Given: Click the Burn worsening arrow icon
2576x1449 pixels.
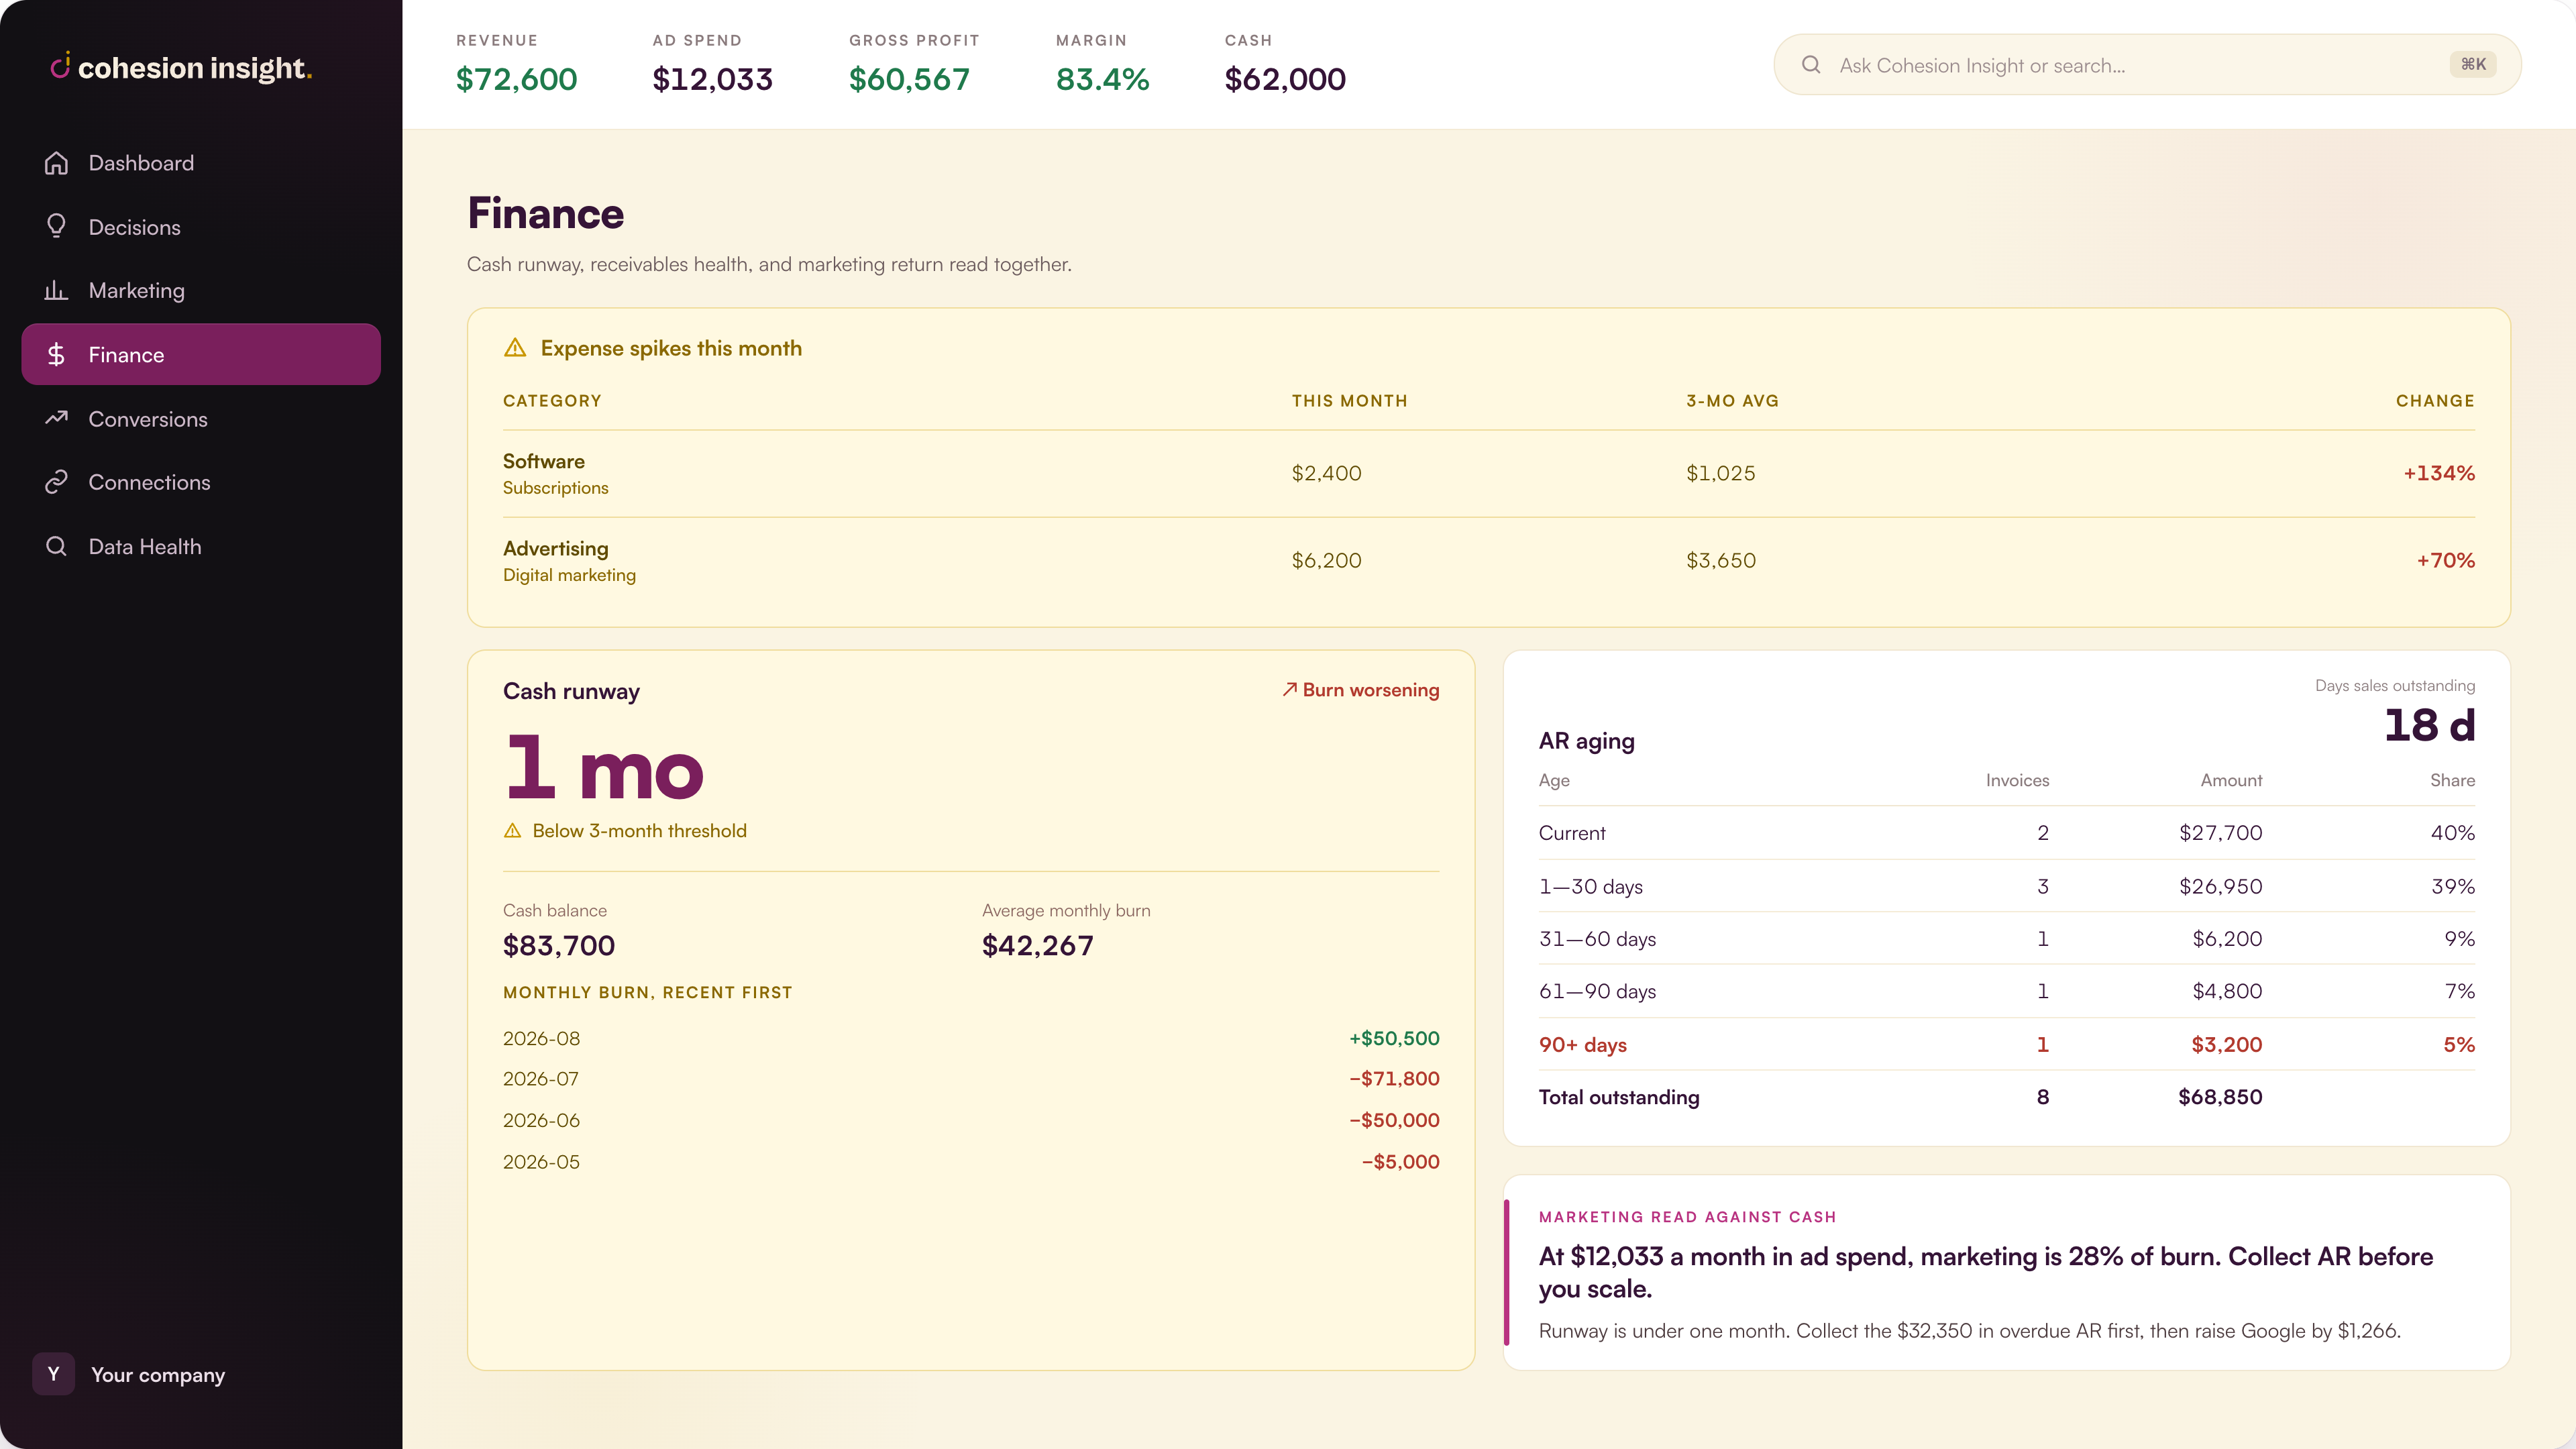Looking at the screenshot, I should click(x=1290, y=689).
